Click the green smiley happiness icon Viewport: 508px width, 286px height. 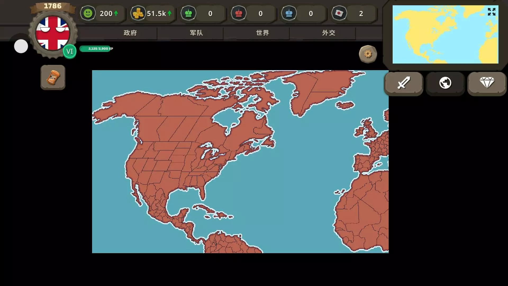click(88, 13)
